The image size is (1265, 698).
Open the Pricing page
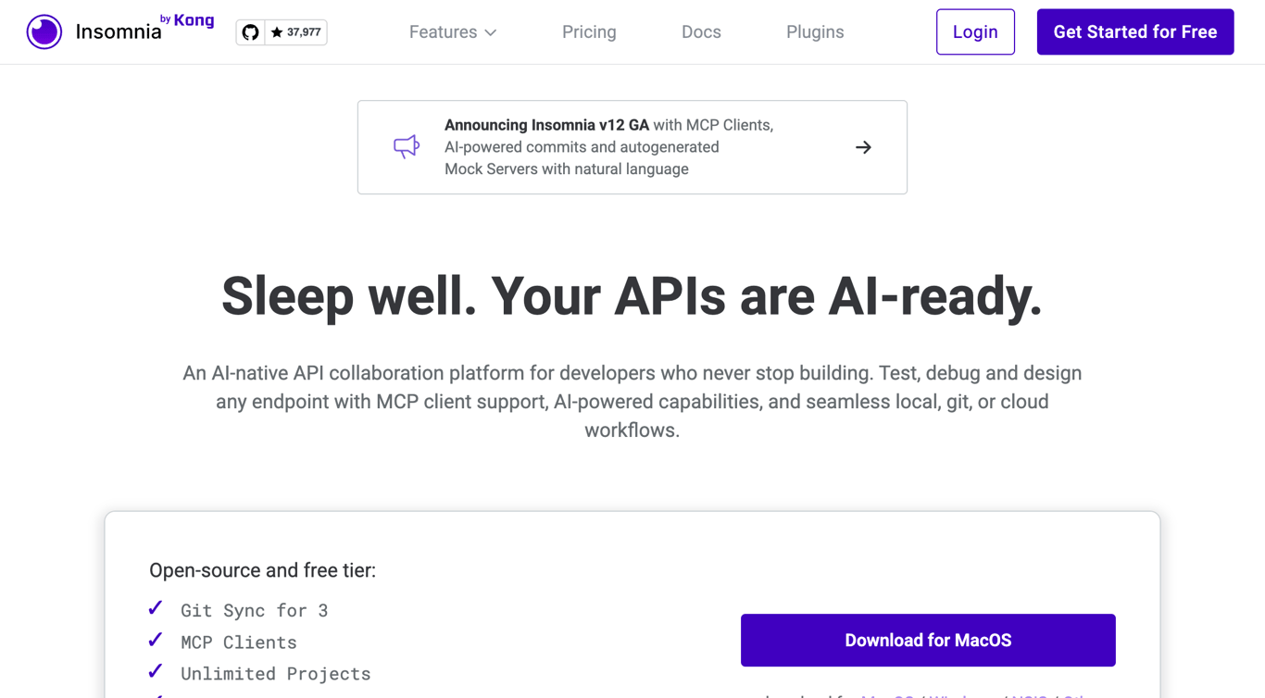tap(589, 31)
